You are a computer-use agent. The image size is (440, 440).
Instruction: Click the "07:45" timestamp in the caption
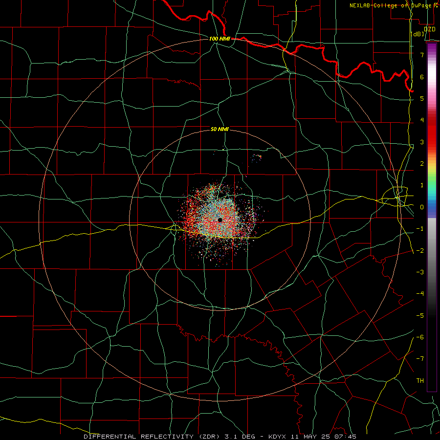pyautogui.click(x=346, y=437)
